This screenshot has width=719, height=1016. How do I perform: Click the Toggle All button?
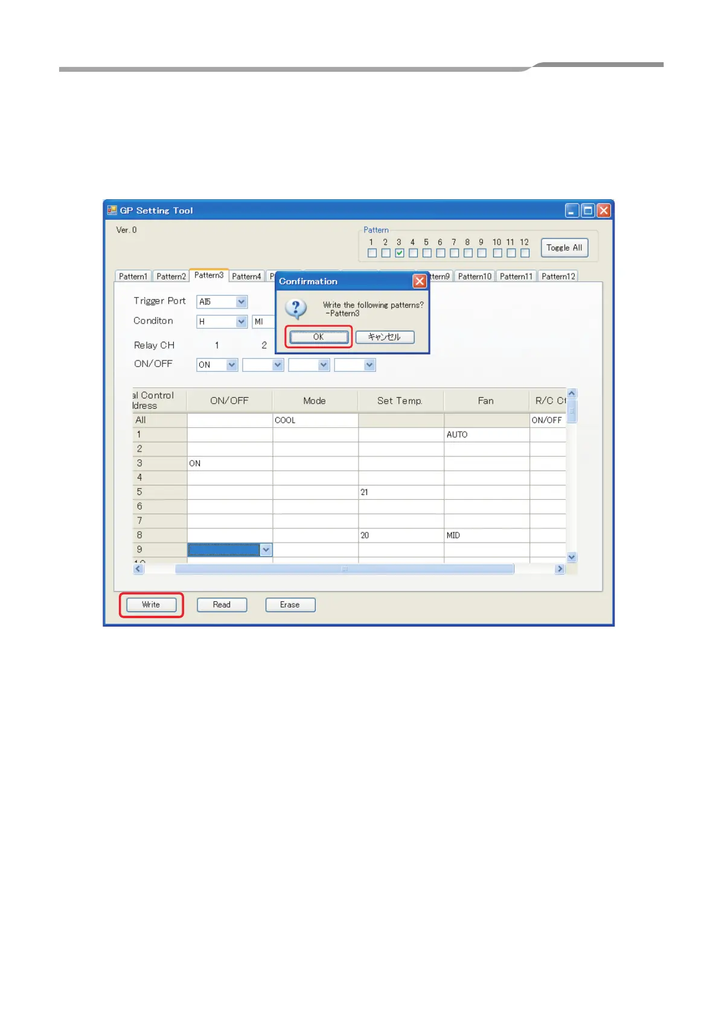tap(564, 248)
